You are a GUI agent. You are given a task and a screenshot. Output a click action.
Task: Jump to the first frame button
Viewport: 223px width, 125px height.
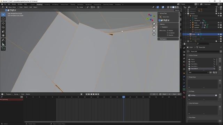click(x=86, y=94)
